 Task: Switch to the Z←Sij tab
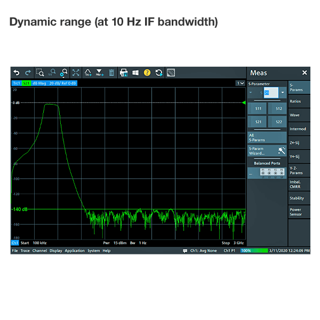299,142
